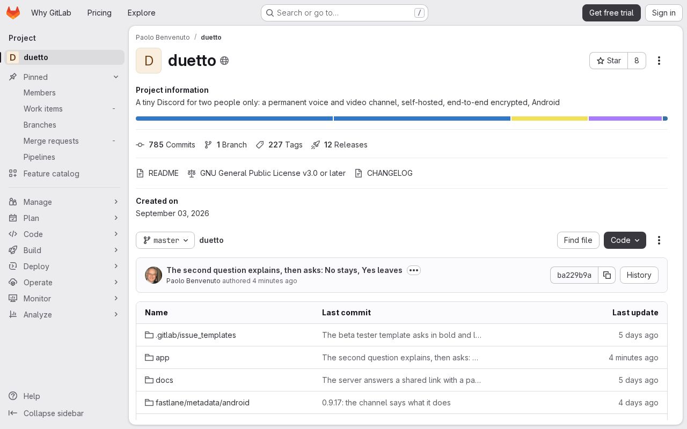Open project actions kebab menu beside Star
687x429 pixels.
(659, 61)
